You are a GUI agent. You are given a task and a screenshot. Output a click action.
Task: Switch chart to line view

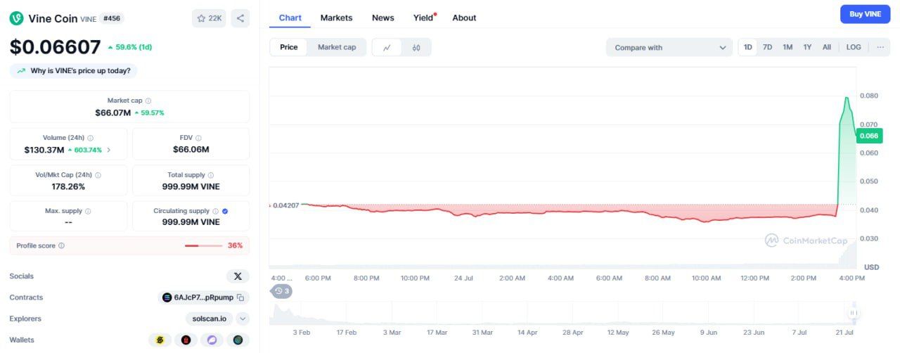click(387, 47)
